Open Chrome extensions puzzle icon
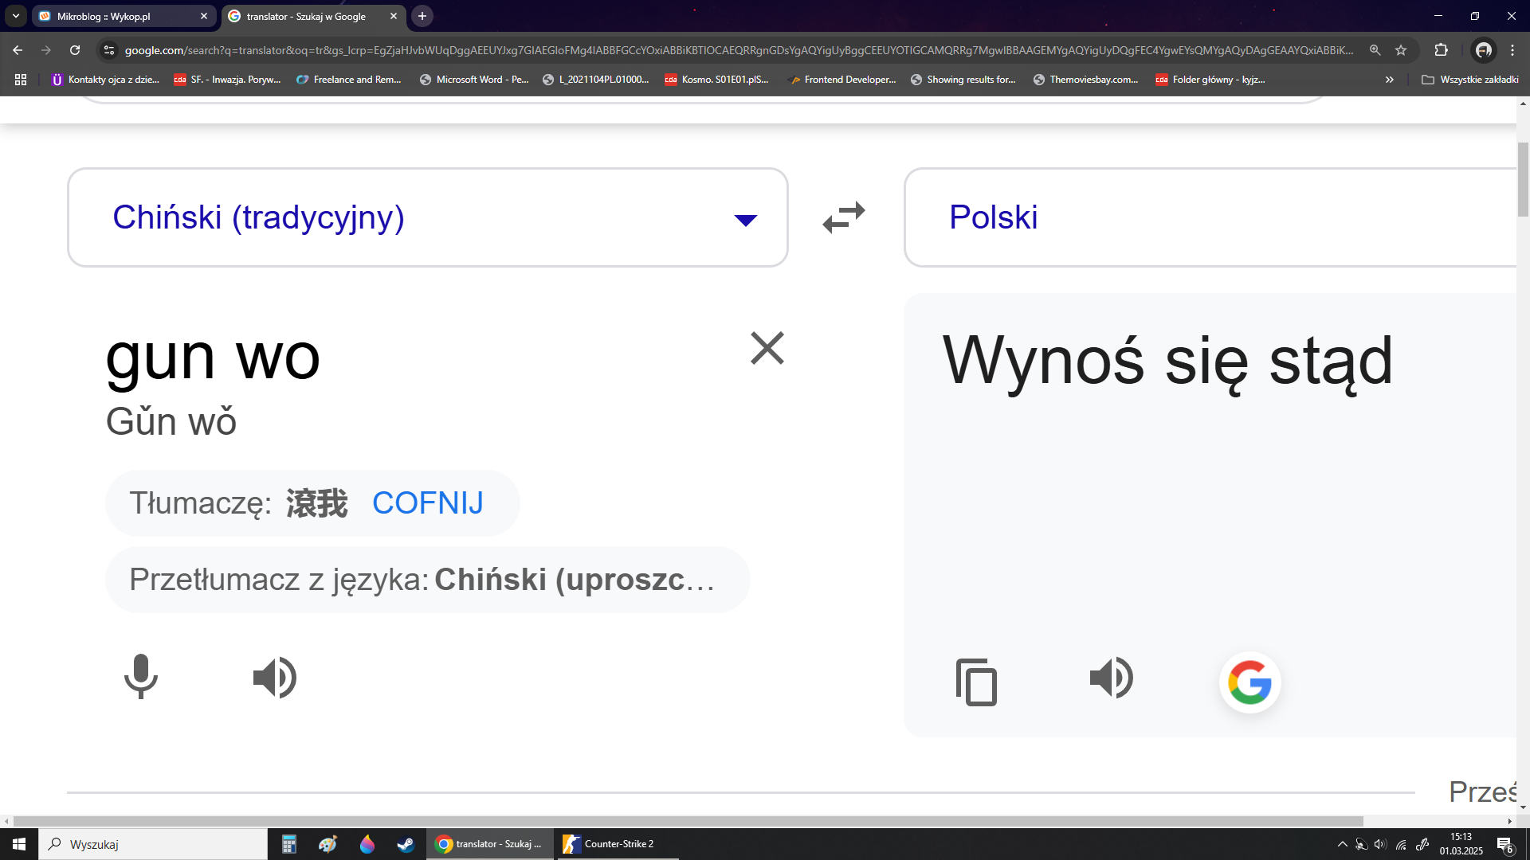Screen dimensions: 1530x860 (1441, 50)
